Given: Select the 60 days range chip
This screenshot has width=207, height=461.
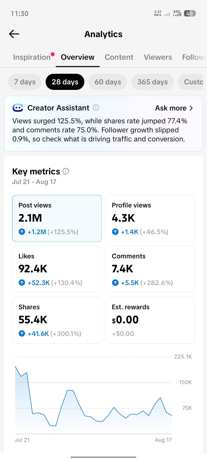Looking at the screenshot, I should click(108, 82).
